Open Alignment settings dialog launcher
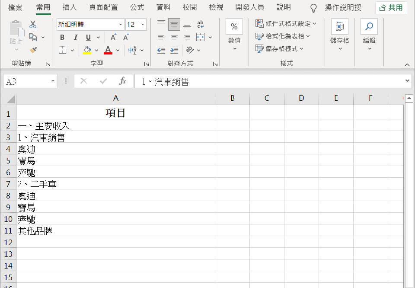Image resolution: width=415 pixels, height=288 pixels. click(x=215, y=64)
